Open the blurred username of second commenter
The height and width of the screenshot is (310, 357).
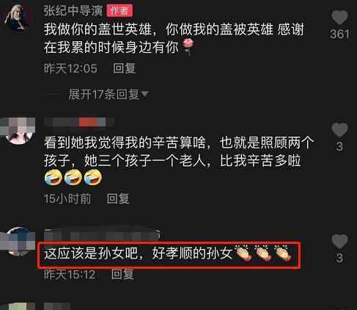tap(79, 122)
